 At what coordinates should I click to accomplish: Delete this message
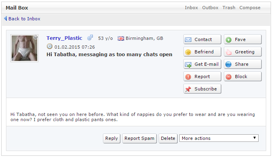168,138
